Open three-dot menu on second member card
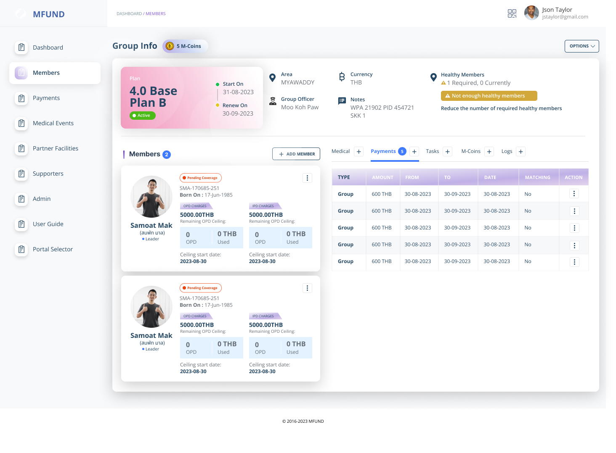 [x=308, y=288]
